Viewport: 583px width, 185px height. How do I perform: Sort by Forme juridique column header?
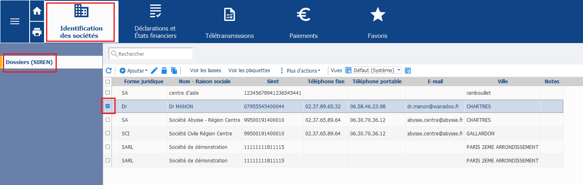pyautogui.click(x=144, y=82)
